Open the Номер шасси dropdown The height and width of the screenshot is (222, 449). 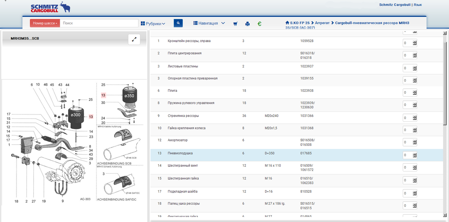[45, 23]
